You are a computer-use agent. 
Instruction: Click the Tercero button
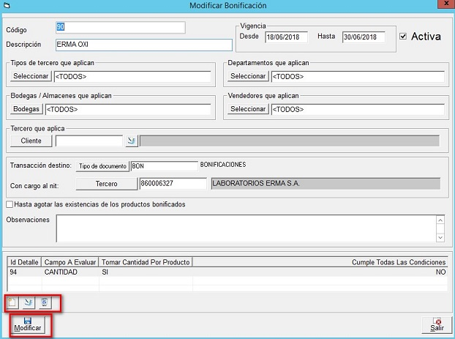tap(106, 183)
